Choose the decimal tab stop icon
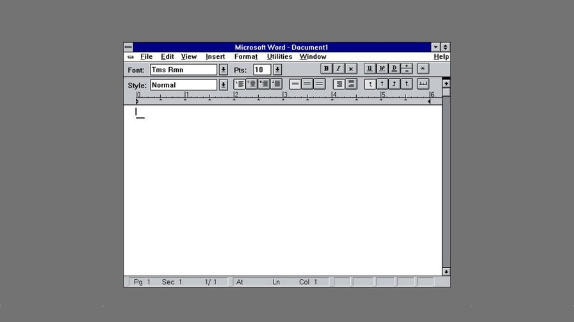The height and width of the screenshot is (322, 574). (x=407, y=84)
